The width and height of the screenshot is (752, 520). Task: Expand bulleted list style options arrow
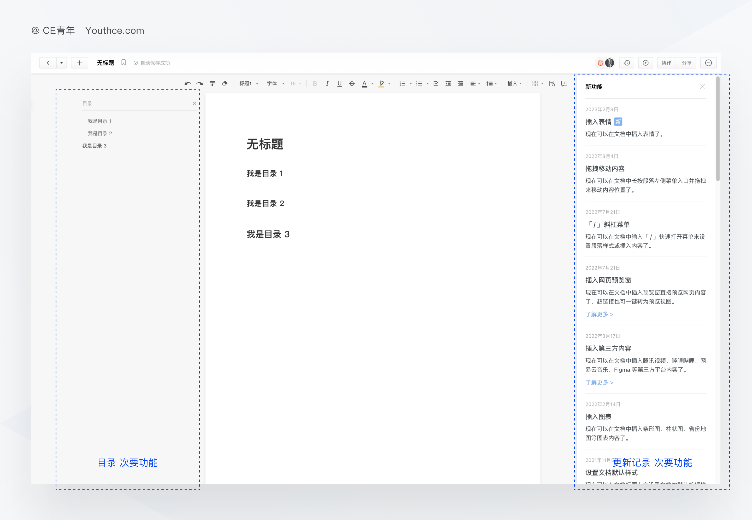pos(427,84)
